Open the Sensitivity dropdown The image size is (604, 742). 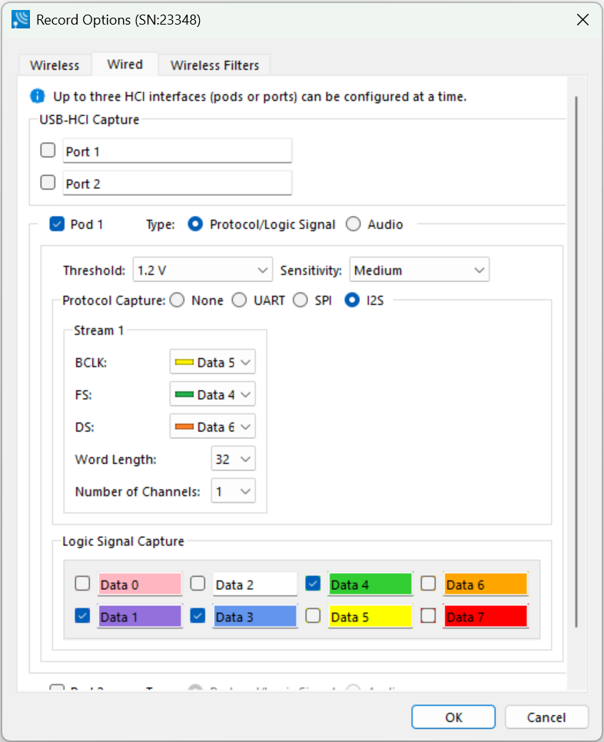pos(419,270)
